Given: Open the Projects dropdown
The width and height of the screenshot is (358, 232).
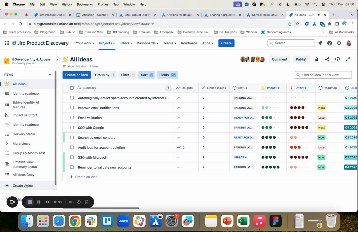Looking at the screenshot, I should pos(107,43).
